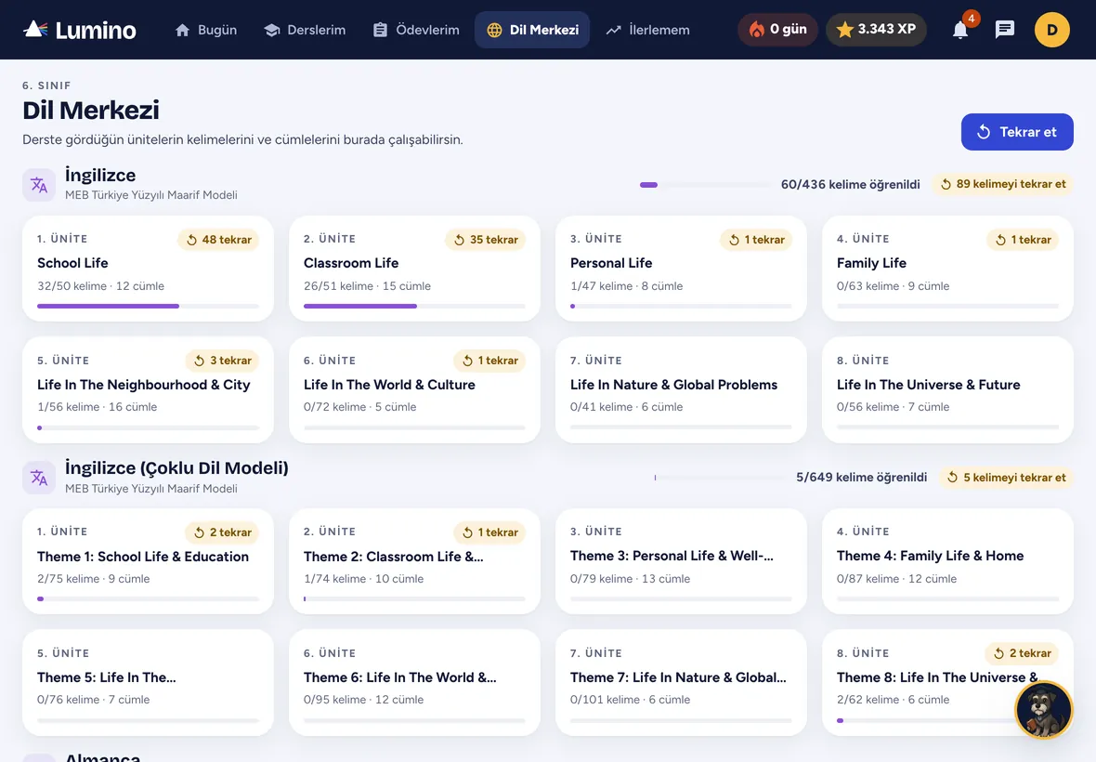Open the user avatar labeled D
Viewport: 1096px width, 762px height.
pos(1052,30)
